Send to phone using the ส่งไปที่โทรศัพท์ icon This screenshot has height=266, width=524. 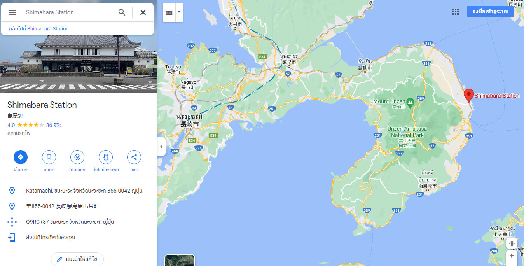106,157
